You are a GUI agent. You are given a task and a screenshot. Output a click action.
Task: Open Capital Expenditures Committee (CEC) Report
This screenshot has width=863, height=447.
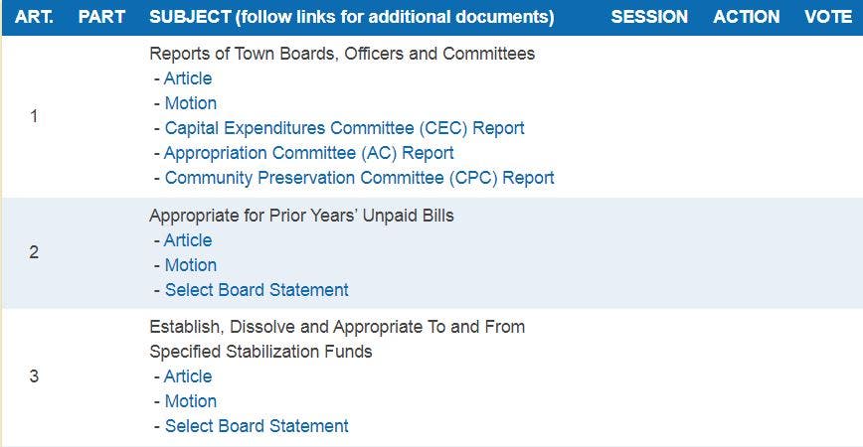(x=344, y=128)
